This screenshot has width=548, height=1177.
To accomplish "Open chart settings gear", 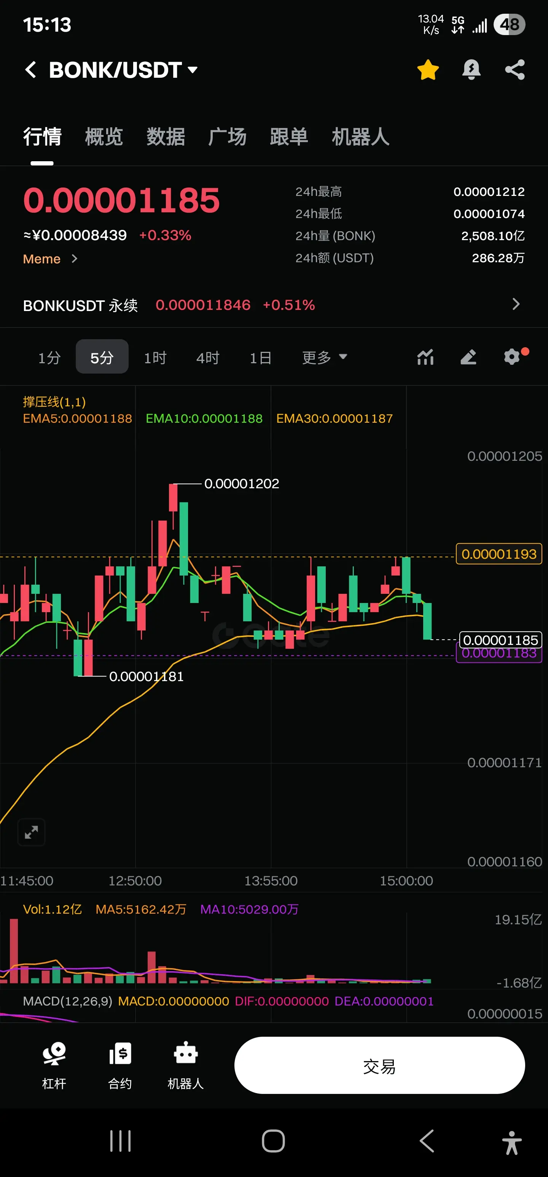I will [512, 357].
